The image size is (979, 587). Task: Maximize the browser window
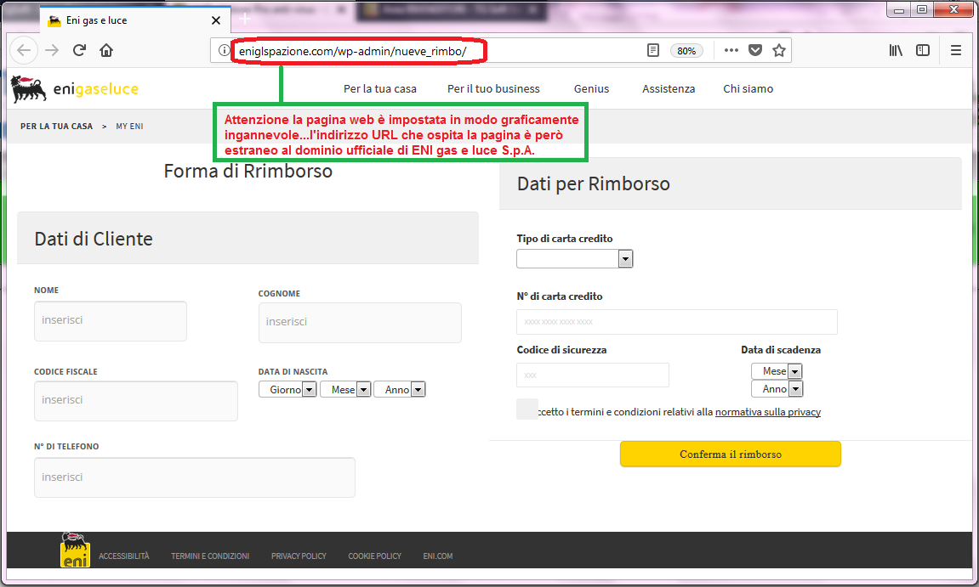tap(921, 10)
